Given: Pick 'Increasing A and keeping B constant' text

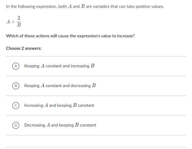Looking at the screenshot, I should tap(59, 105).
